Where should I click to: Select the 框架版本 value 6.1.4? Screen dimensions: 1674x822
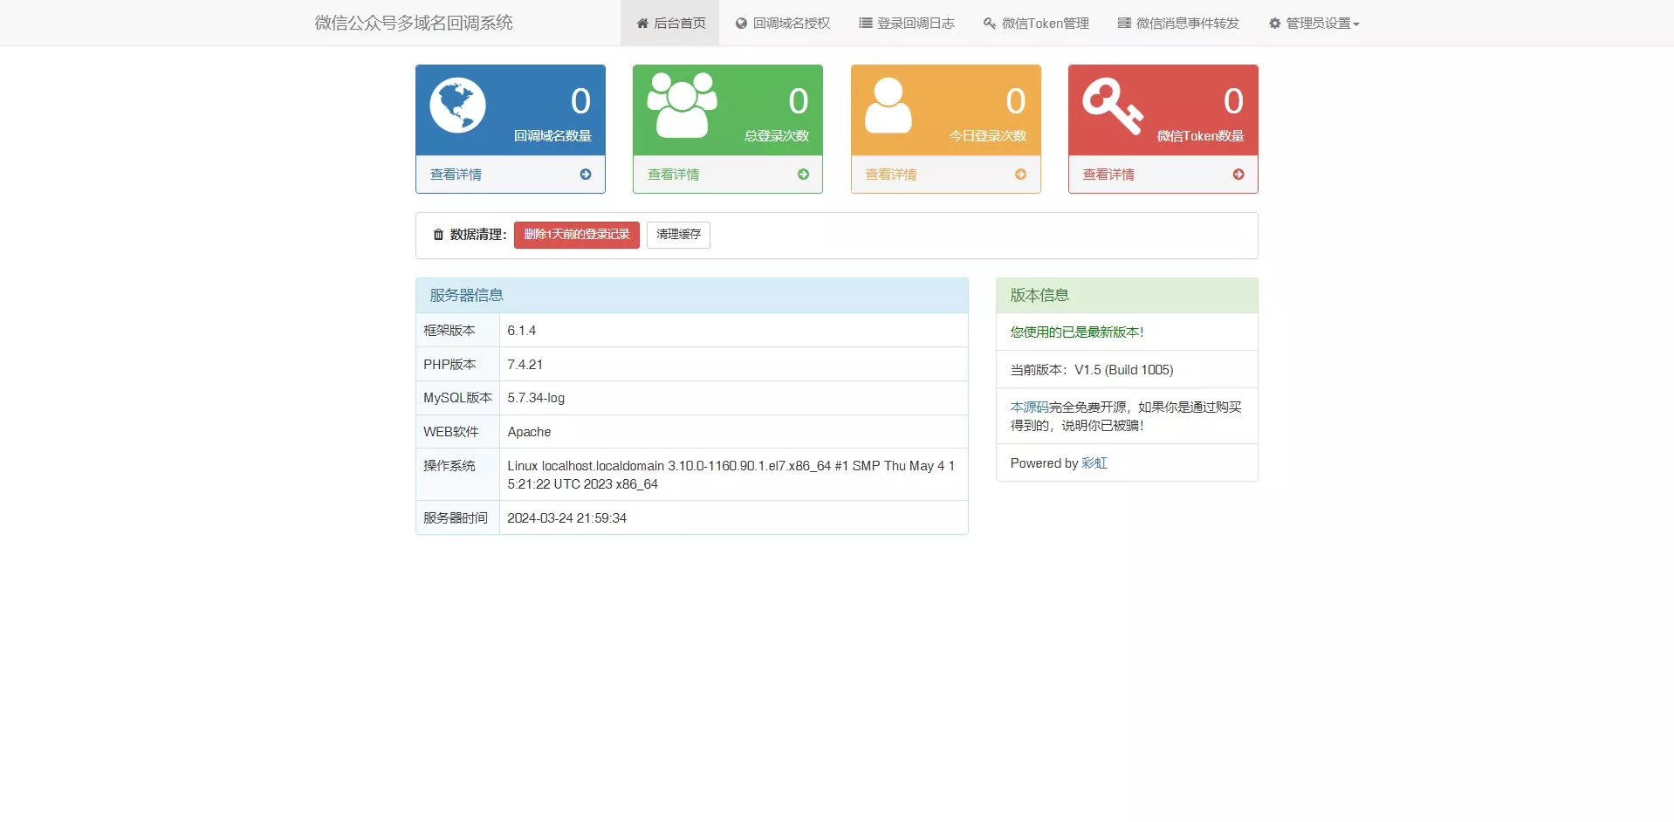(522, 331)
